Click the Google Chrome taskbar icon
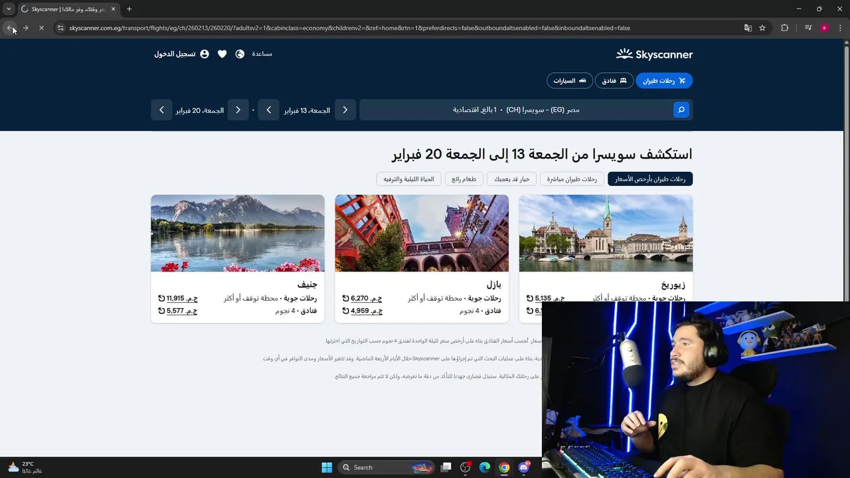Viewport: 850px width, 478px height. [x=504, y=467]
